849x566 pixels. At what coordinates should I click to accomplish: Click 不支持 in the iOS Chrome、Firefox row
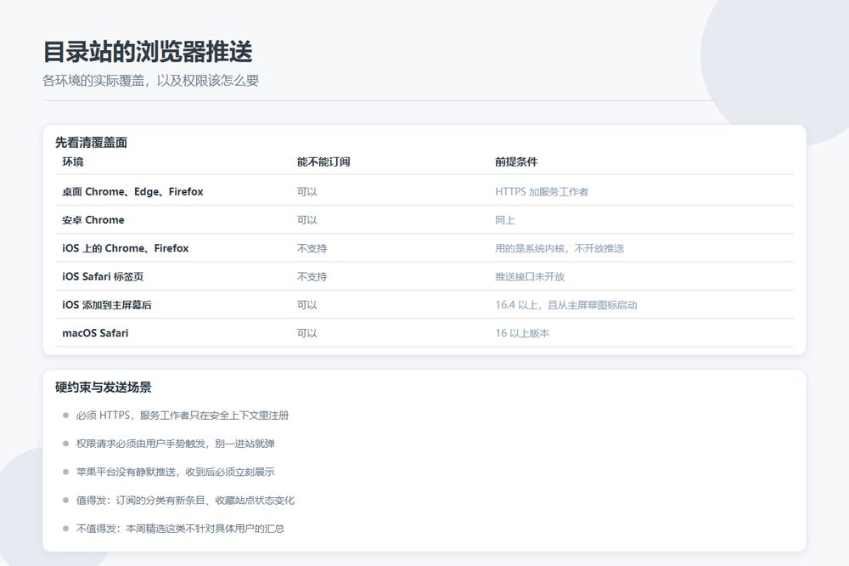coord(312,248)
